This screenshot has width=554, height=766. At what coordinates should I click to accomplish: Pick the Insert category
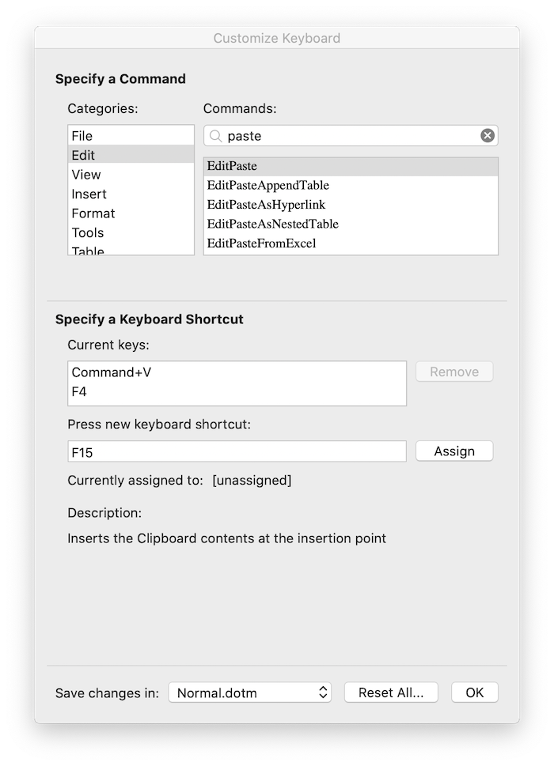[131, 194]
